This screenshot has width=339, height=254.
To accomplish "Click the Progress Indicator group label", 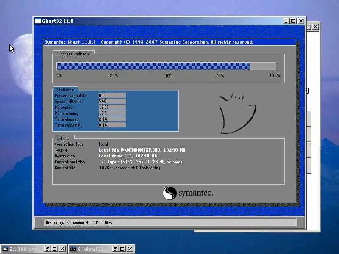I will pyautogui.click(x=73, y=54).
